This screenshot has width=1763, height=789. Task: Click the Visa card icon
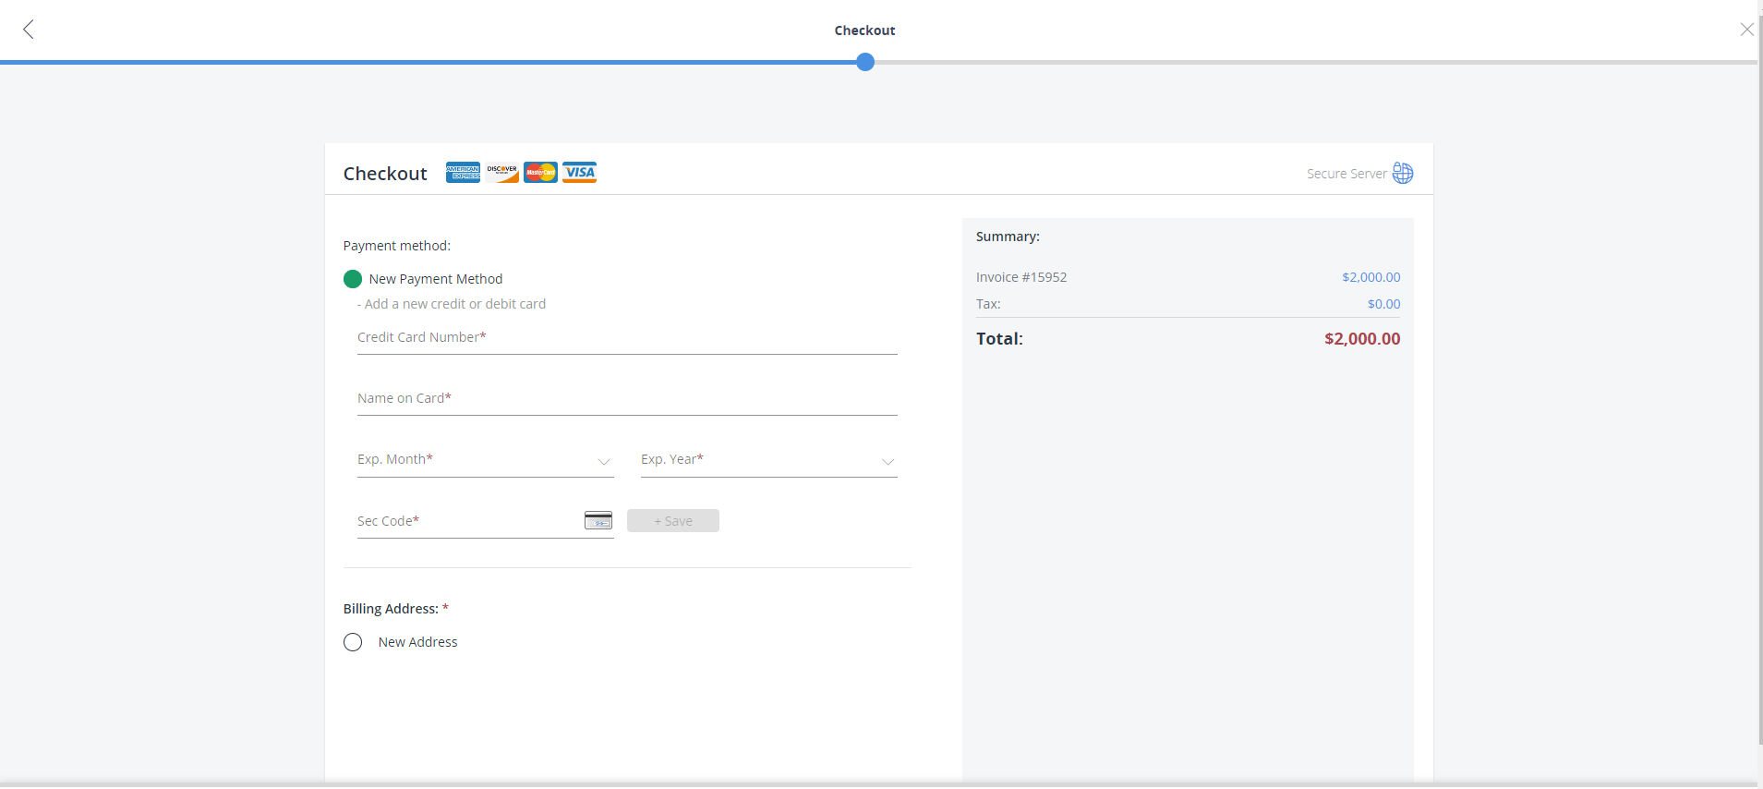579,173
